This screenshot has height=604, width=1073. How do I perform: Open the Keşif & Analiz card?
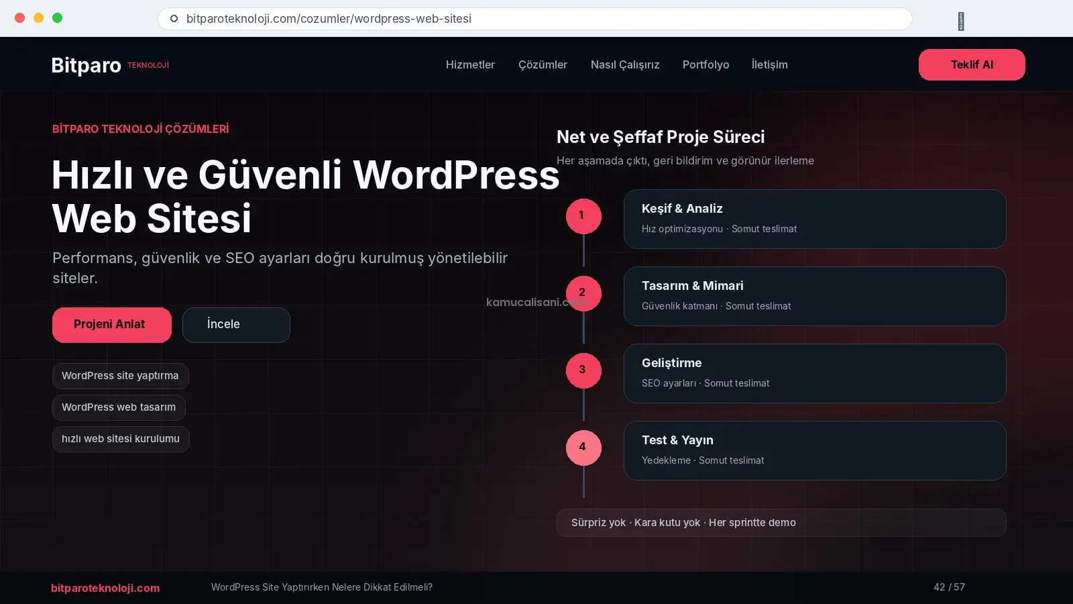coord(815,219)
